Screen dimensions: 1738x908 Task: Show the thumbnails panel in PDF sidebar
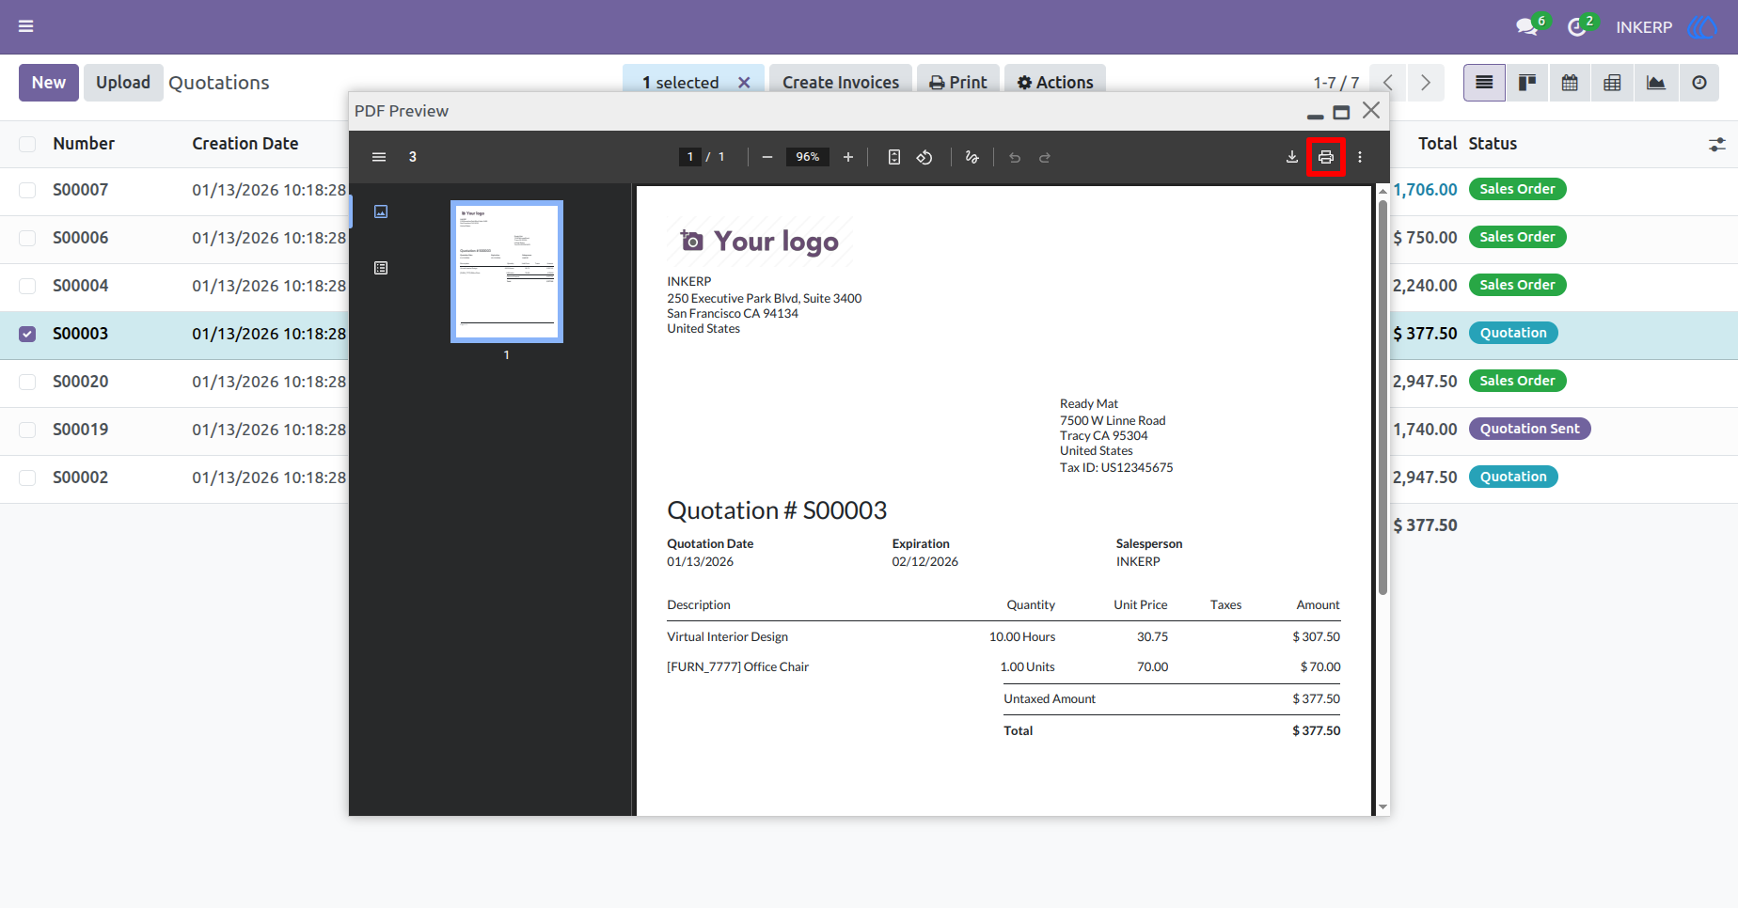click(x=381, y=211)
